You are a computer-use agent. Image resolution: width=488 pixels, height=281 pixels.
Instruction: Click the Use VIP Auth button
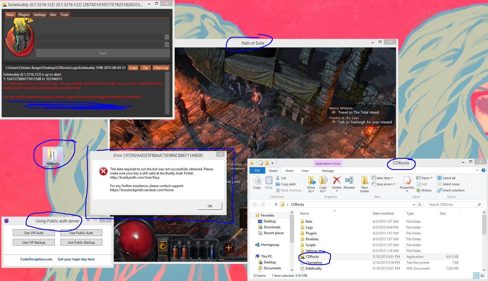pos(34,233)
